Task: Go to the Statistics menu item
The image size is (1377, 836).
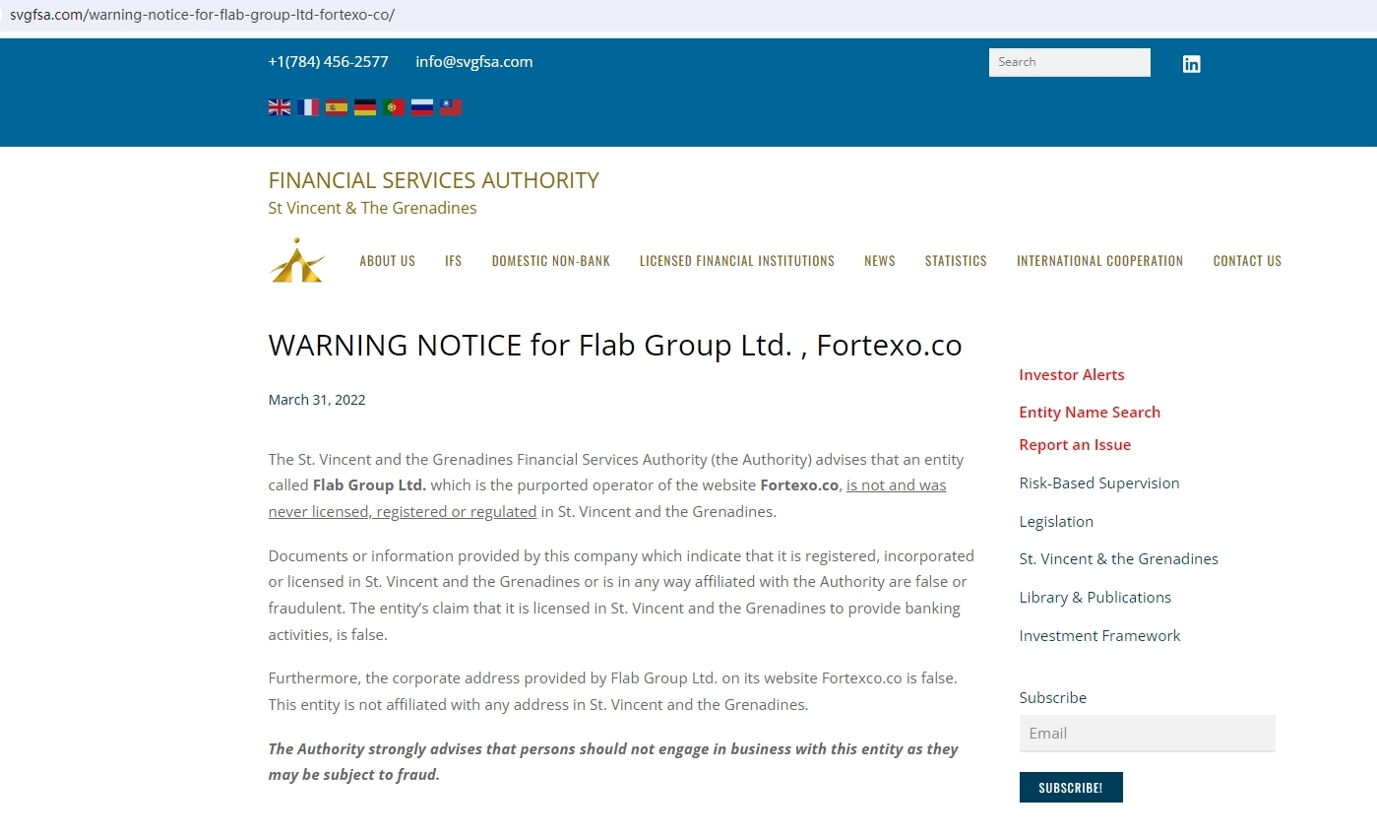Action: (955, 261)
